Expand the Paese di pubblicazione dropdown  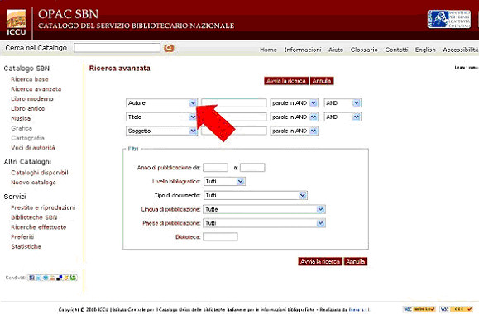264,223
